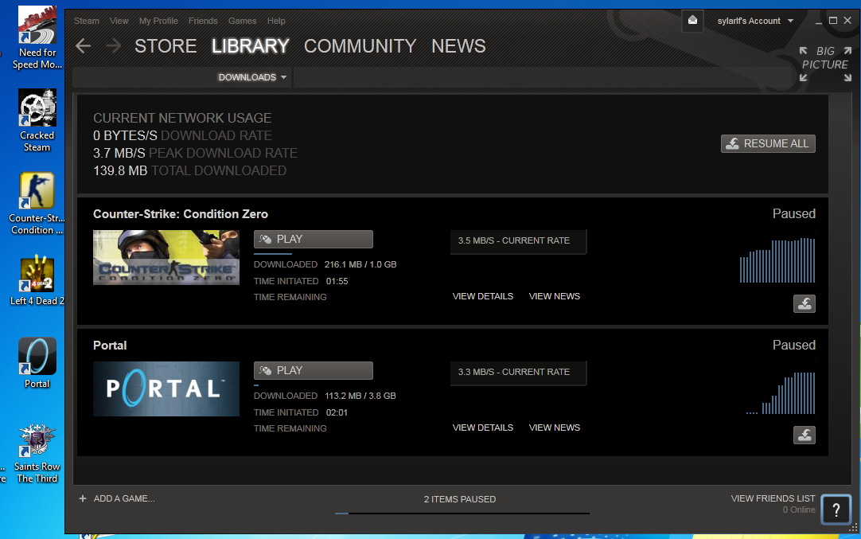Go to the COMMUNITY tab
The image size is (861, 539).
tap(360, 46)
